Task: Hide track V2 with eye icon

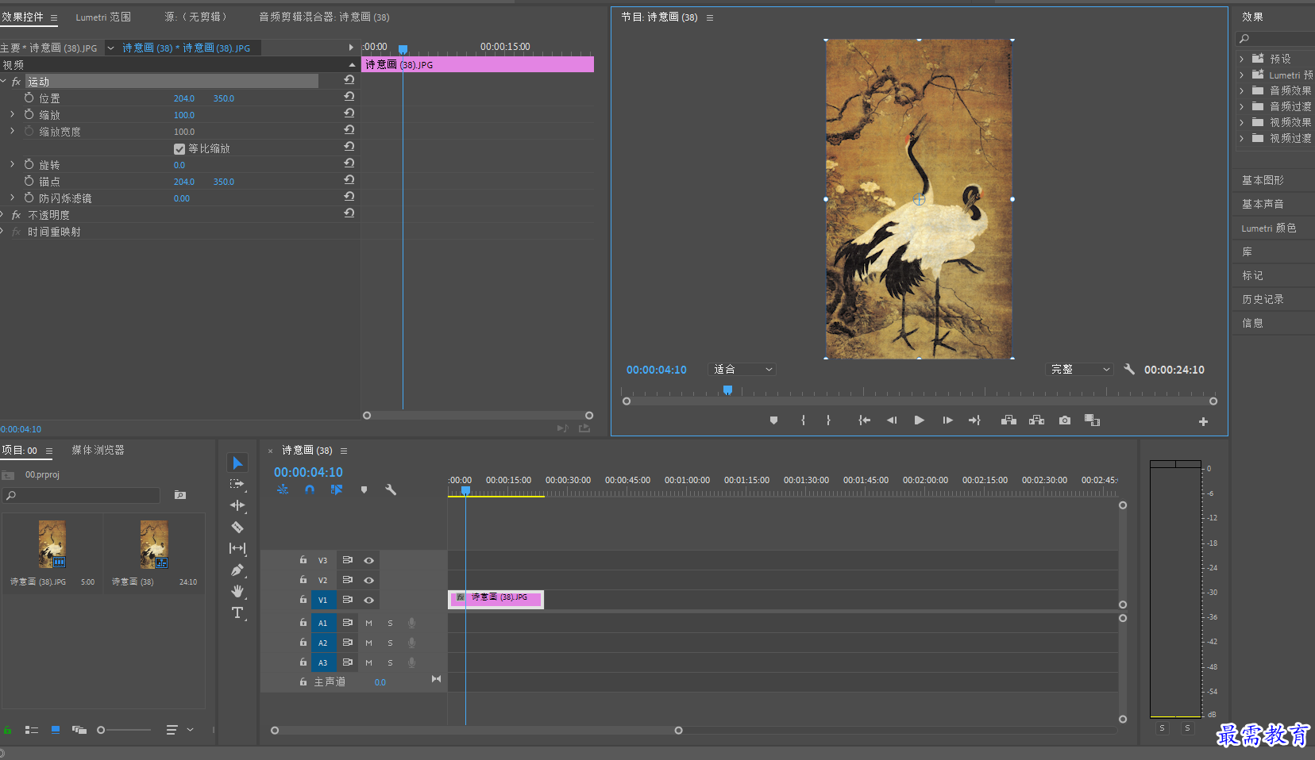Action: click(x=368, y=580)
